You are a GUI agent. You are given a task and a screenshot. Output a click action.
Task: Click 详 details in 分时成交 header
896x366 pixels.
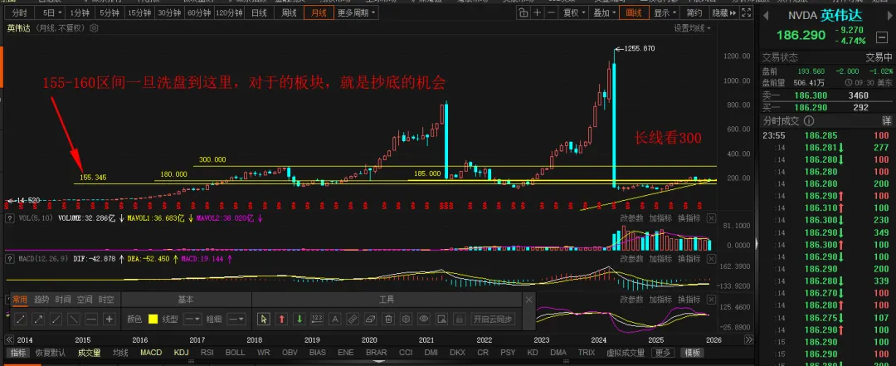[x=886, y=120]
